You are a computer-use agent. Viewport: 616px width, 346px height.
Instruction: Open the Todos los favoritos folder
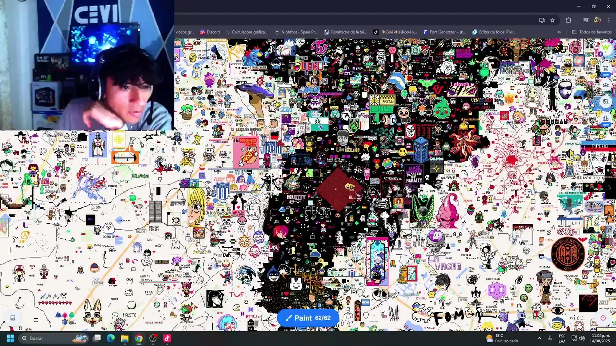[x=592, y=32]
